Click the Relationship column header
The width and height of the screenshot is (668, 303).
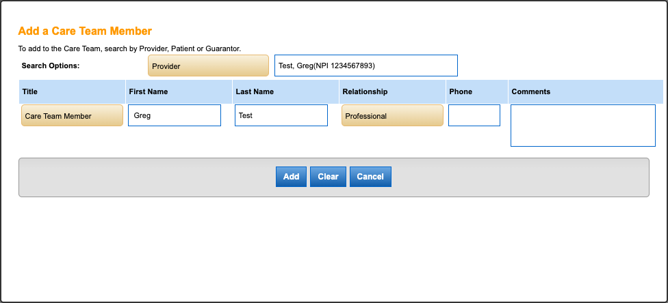pos(365,91)
